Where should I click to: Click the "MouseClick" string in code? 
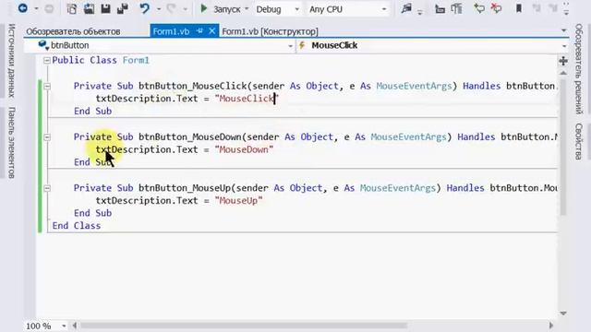[247, 99]
